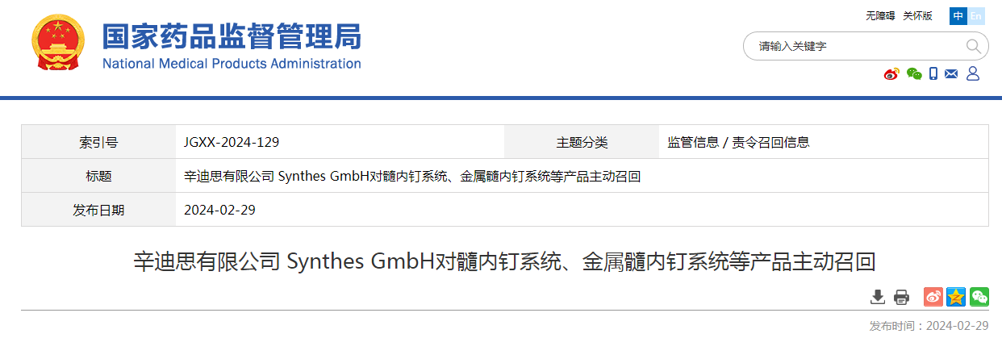Click the mobile phone icon in header
The height and width of the screenshot is (338, 1002).
pos(933,74)
